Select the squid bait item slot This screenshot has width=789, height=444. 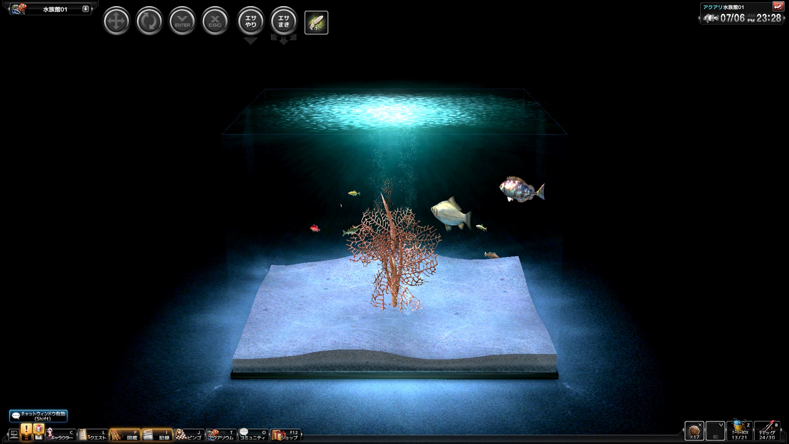[x=316, y=22]
